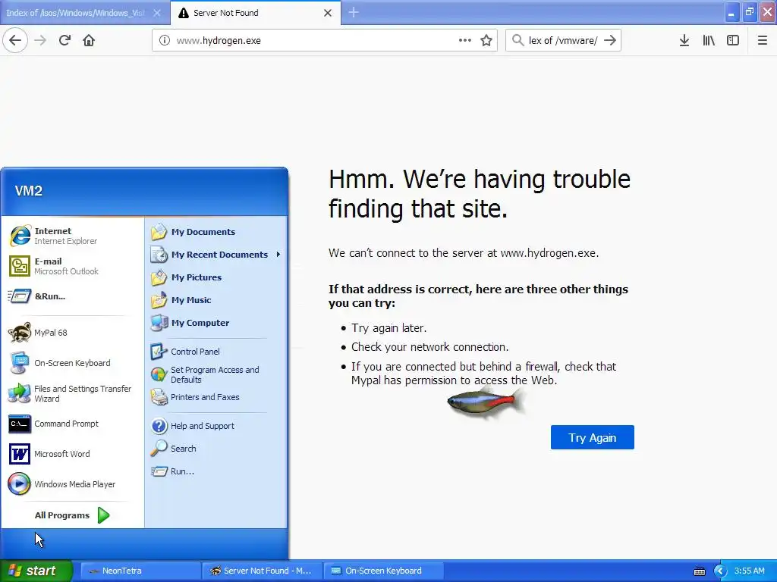Open On-Screen Keyboard in Start menu
This screenshot has width=777, height=582.
72,363
